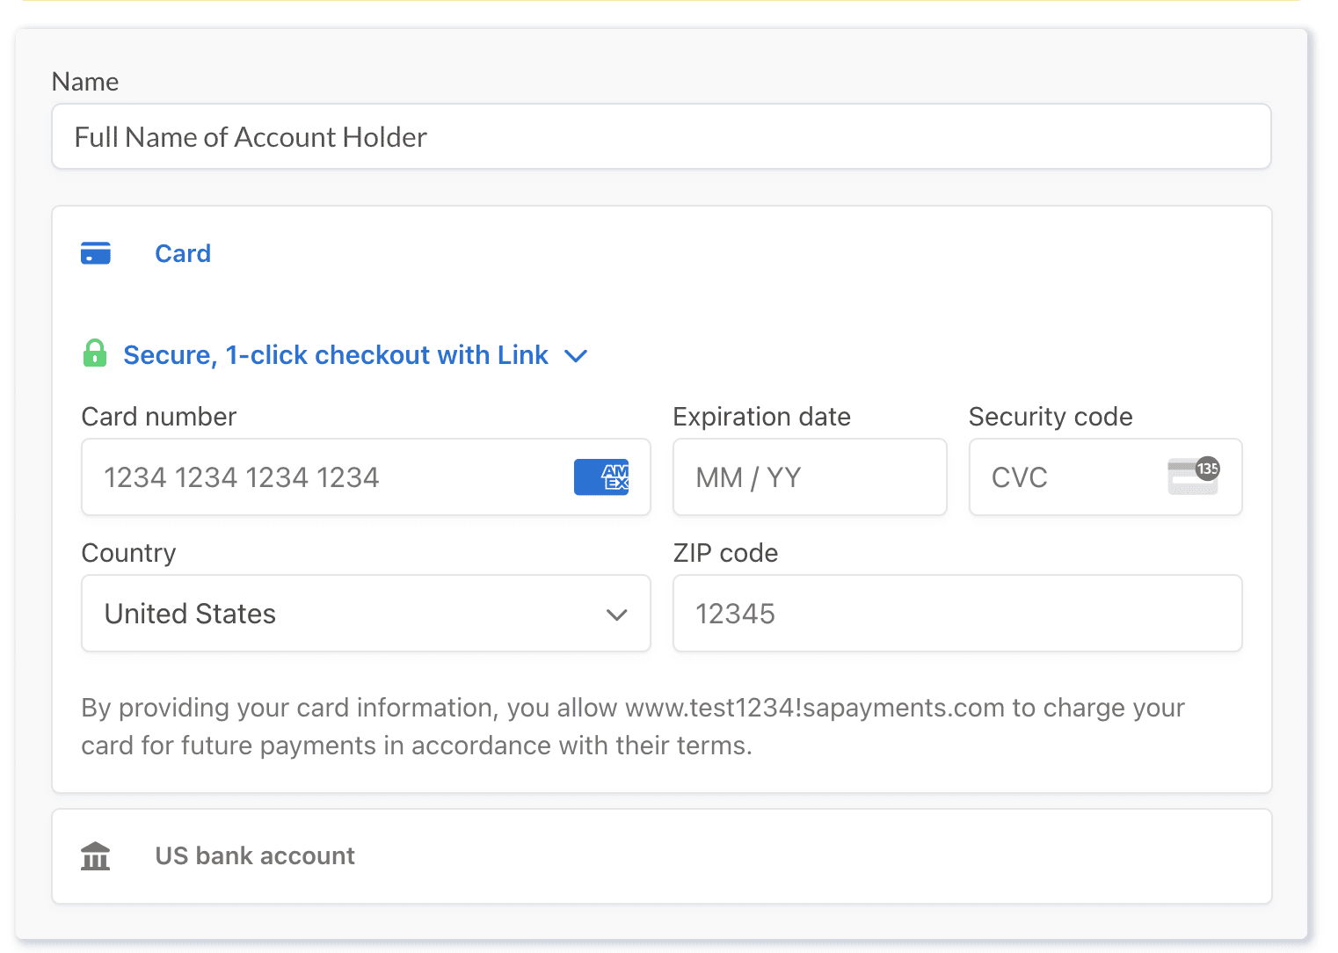Click the Name field label
The height and width of the screenshot is (953, 1338).
tap(85, 82)
